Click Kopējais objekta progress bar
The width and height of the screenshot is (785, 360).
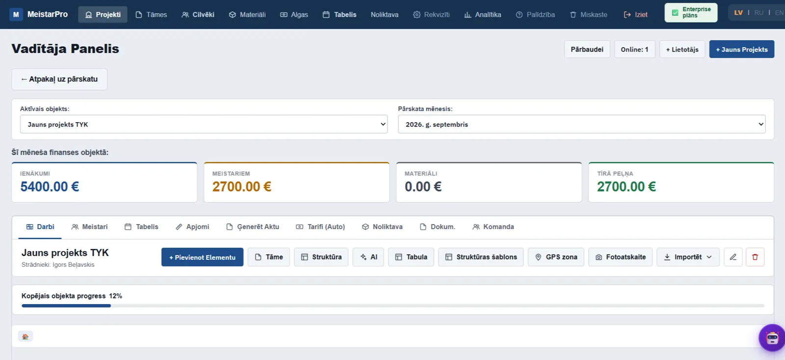point(393,306)
